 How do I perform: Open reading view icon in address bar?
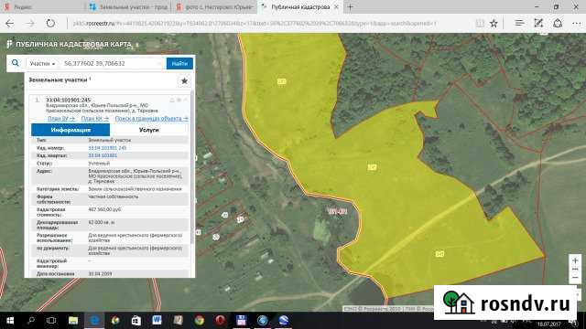pyautogui.click(x=480, y=24)
